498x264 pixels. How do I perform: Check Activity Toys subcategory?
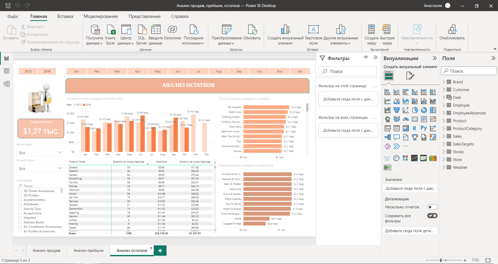(x=20, y=209)
